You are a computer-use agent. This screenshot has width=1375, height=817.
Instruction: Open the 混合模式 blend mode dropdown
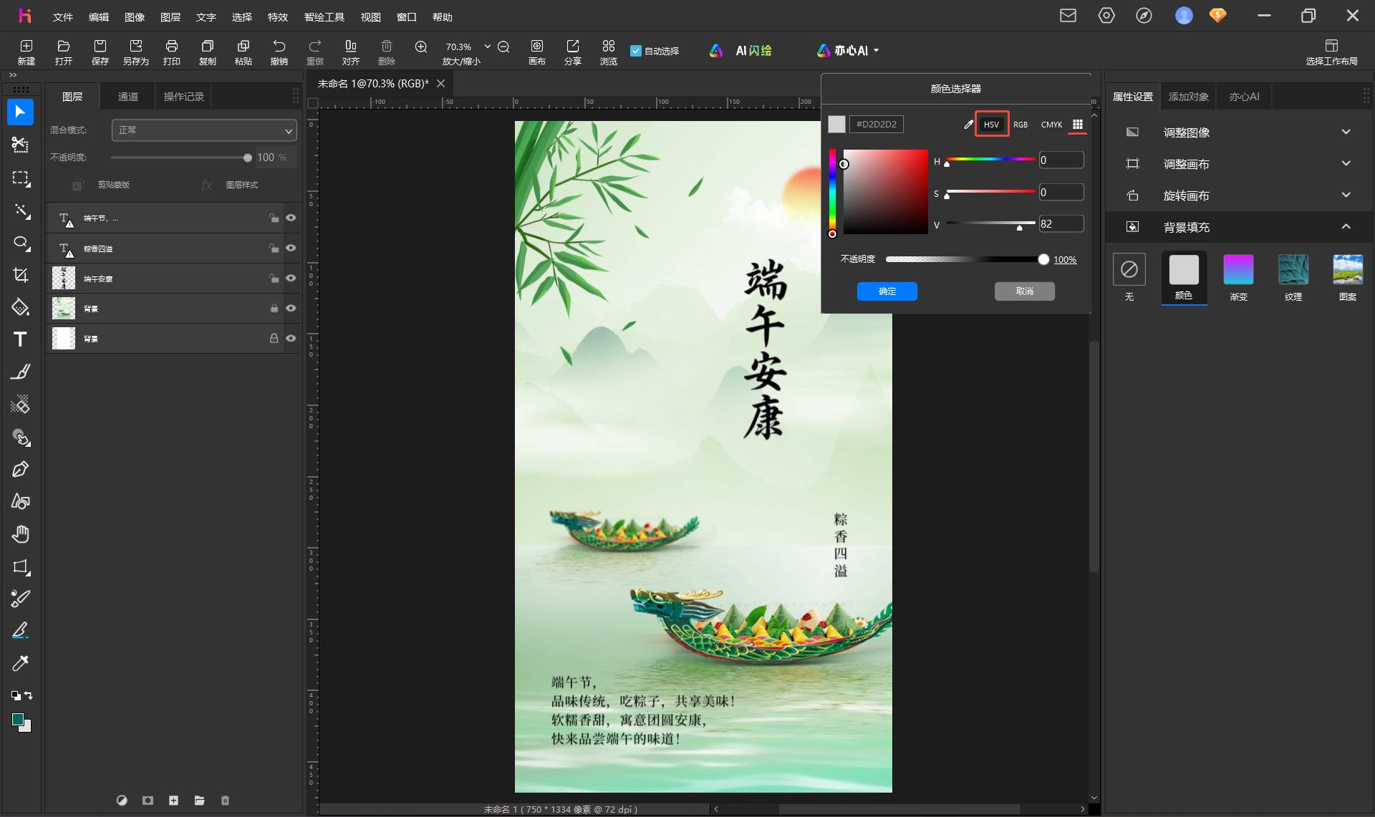[204, 130]
